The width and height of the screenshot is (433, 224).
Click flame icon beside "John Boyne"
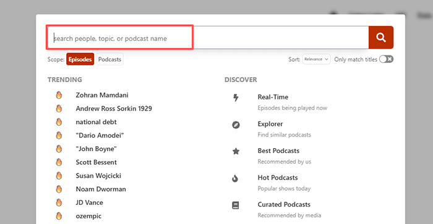(x=59, y=149)
